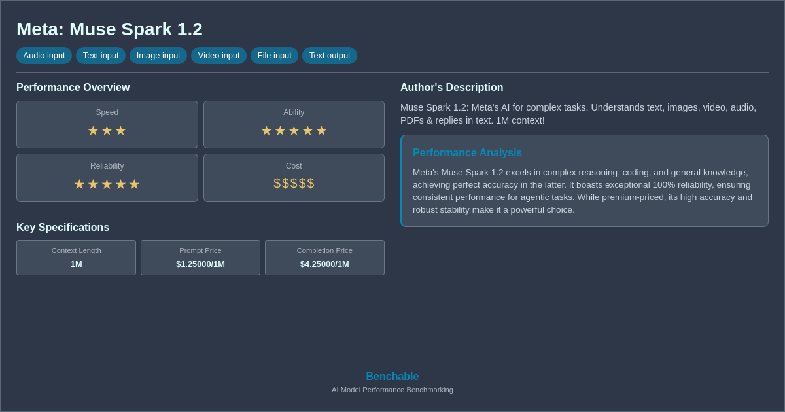Click the Key Specifications heading
This screenshot has width=785, height=412.
pos(63,228)
